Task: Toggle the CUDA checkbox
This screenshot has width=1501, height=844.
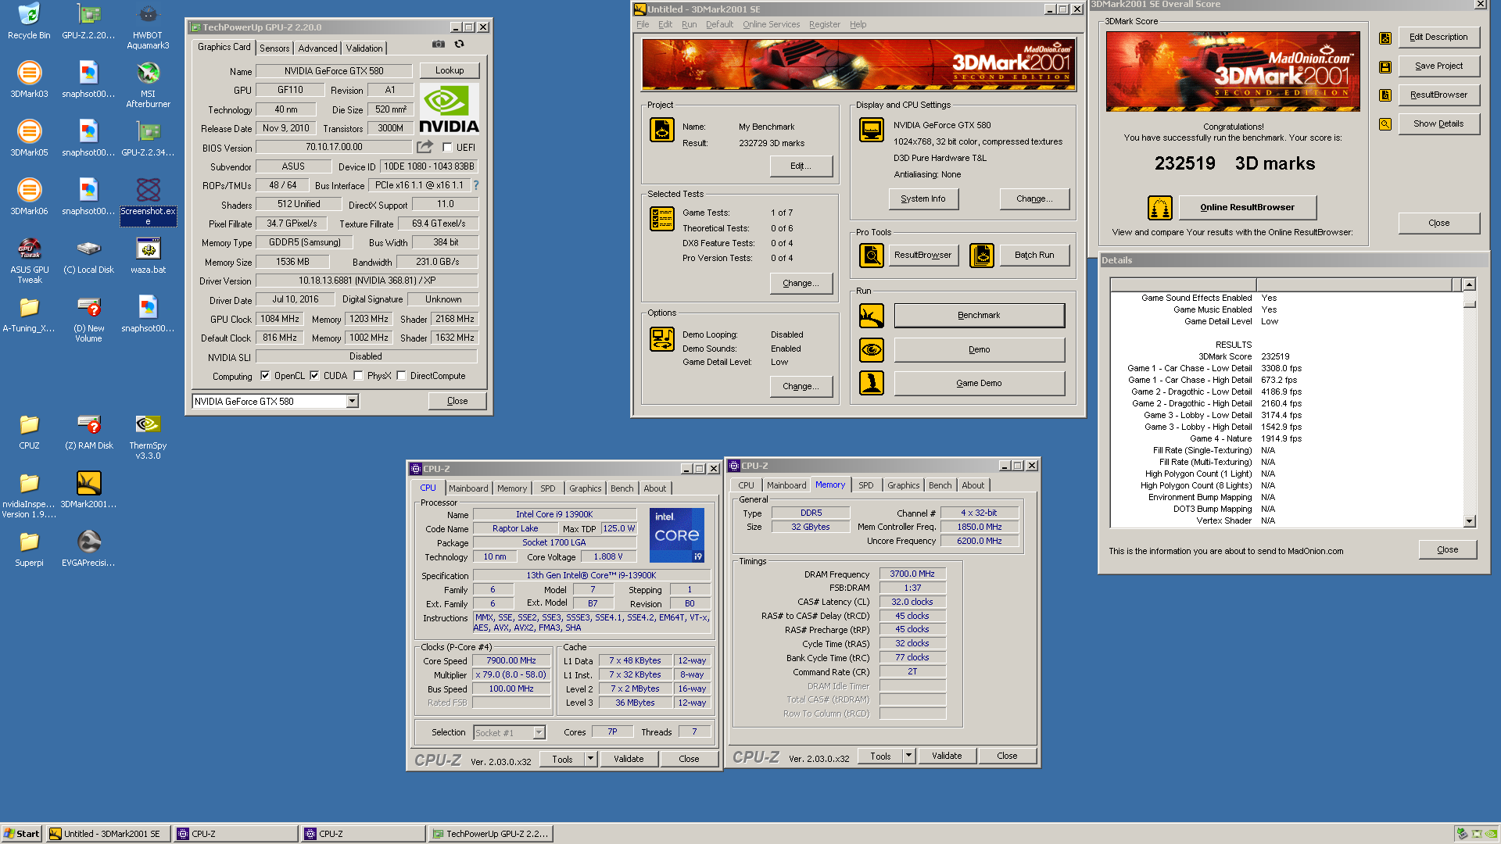Action: pos(314,376)
